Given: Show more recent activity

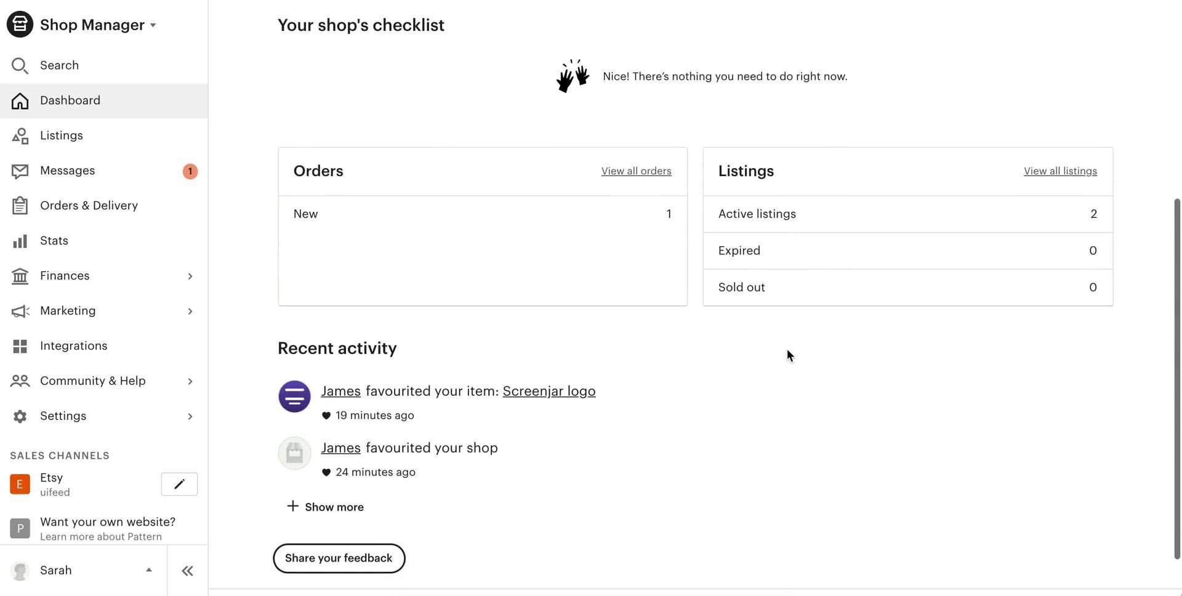Looking at the screenshot, I should tap(325, 507).
